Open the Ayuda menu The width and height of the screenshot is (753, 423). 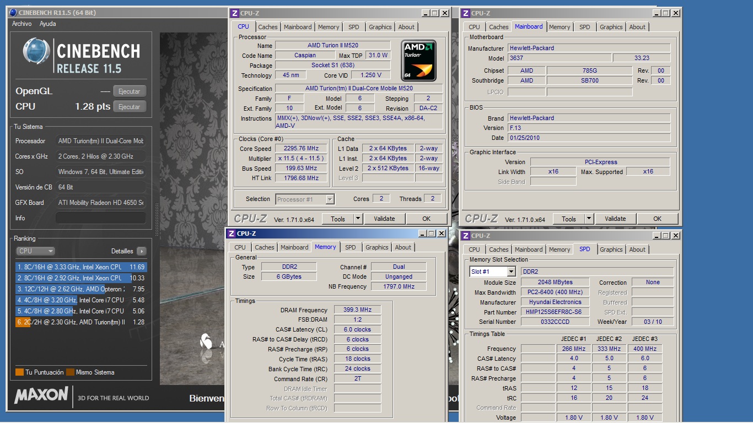(47, 24)
